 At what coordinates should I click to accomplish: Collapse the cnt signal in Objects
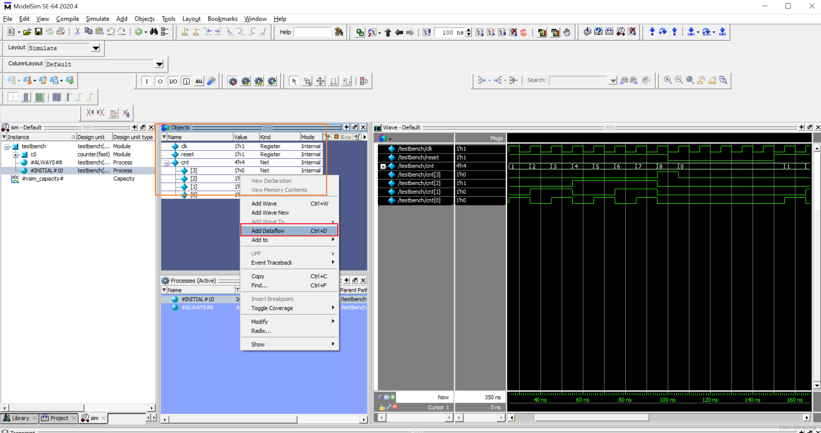tap(166, 163)
